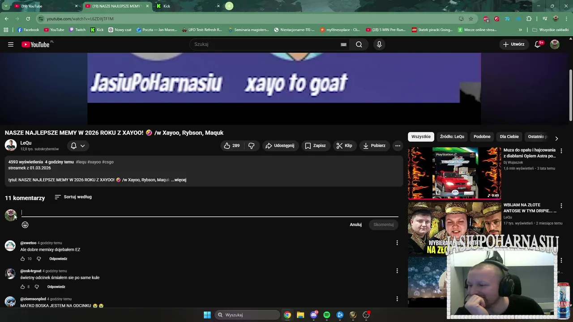This screenshot has height=322, width=573.
Task: Dislike the comment by @xwetoo
Action: pos(38,259)
